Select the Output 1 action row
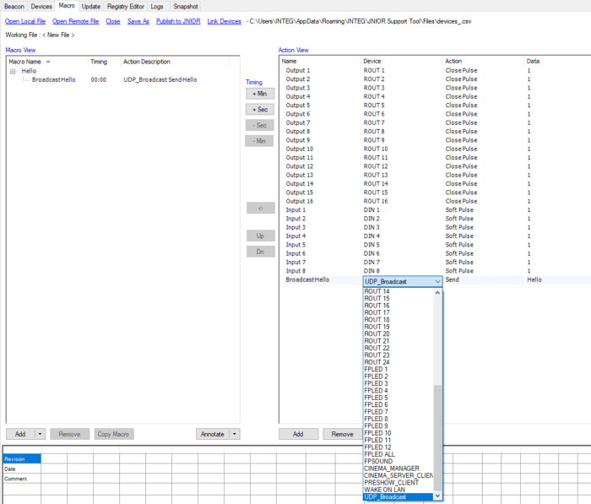The height and width of the screenshot is (504, 591). pyautogui.click(x=436, y=70)
